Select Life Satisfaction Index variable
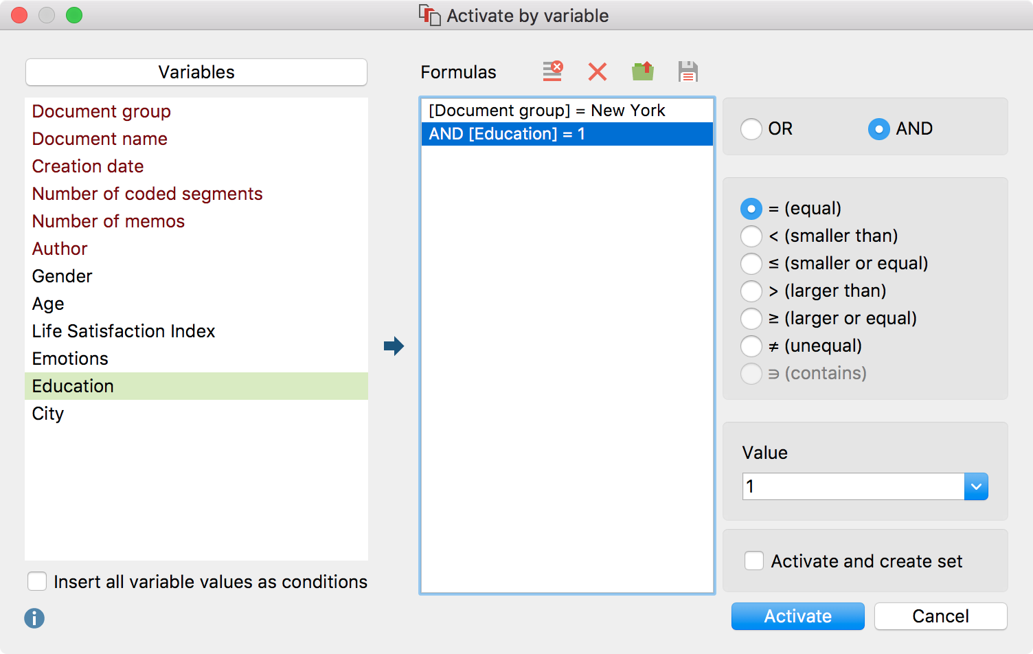 196,331
